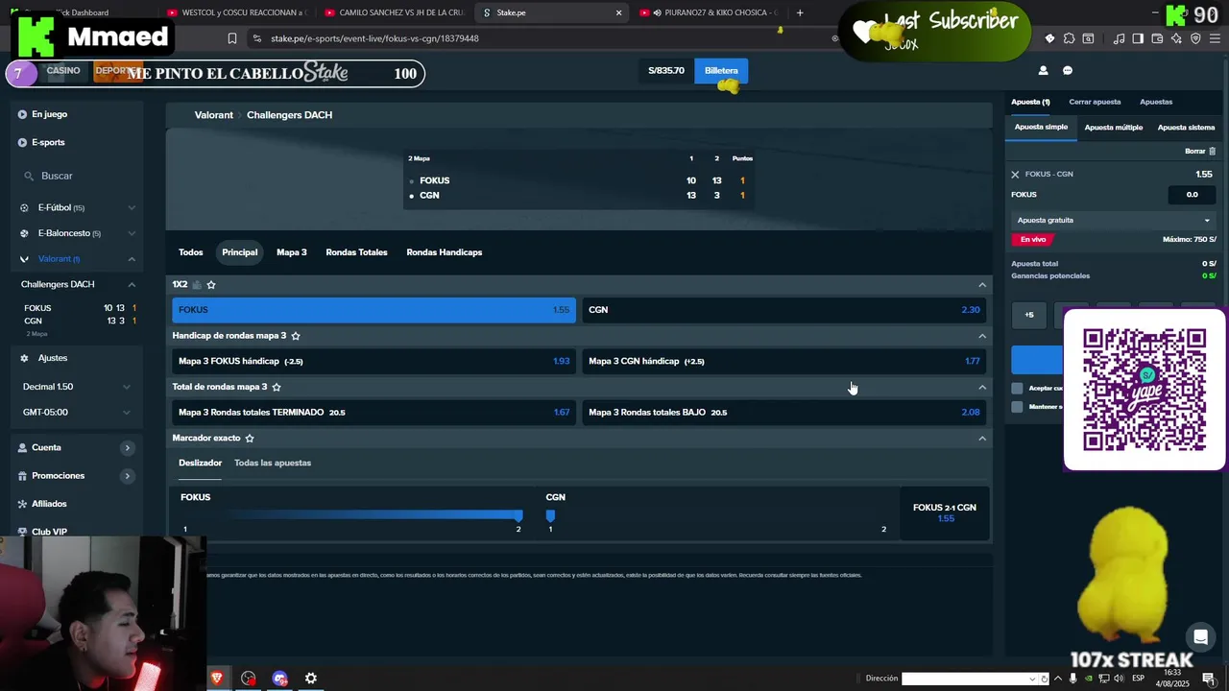The width and height of the screenshot is (1229, 691).
Task: Collapse the Total de rondas mapa 3 section
Action: click(981, 387)
